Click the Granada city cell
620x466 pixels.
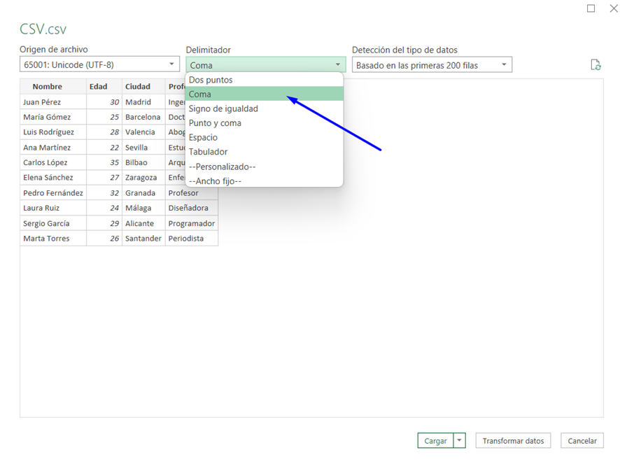[x=143, y=193]
